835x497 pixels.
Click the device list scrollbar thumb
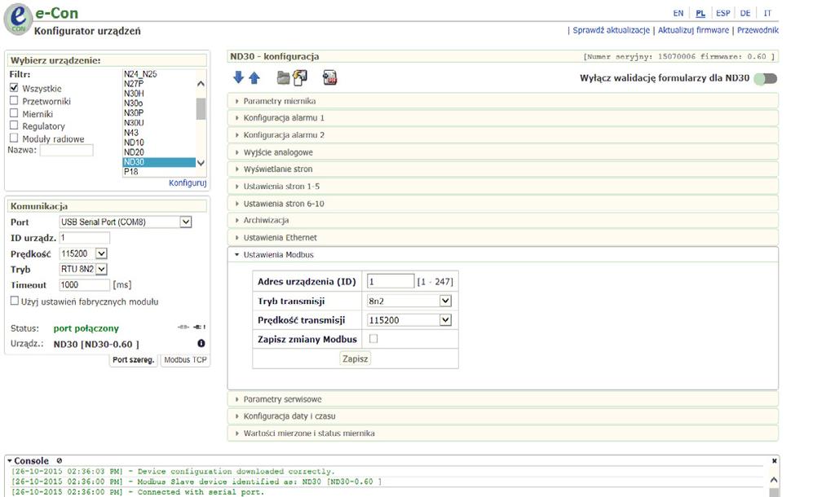(x=201, y=109)
